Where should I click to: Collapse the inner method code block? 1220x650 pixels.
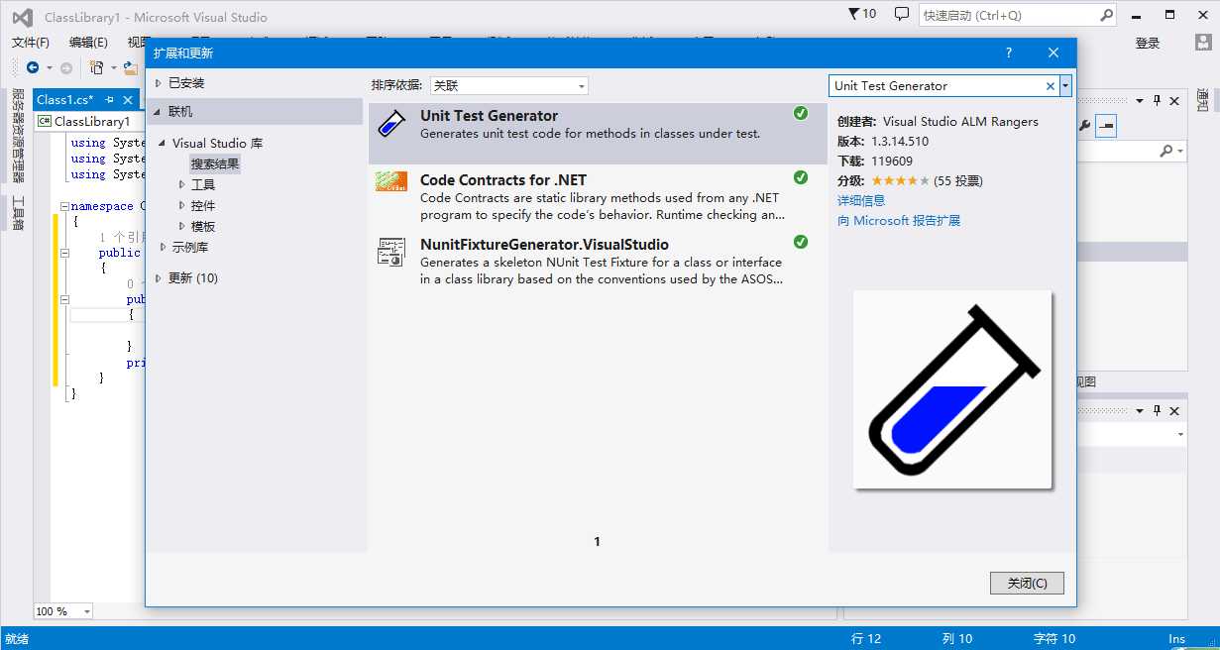click(64, 299)
